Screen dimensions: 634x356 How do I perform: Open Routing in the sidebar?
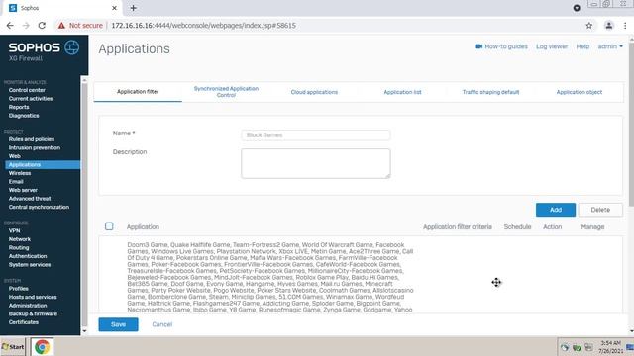pyautogui.click(x=19, y=248)
